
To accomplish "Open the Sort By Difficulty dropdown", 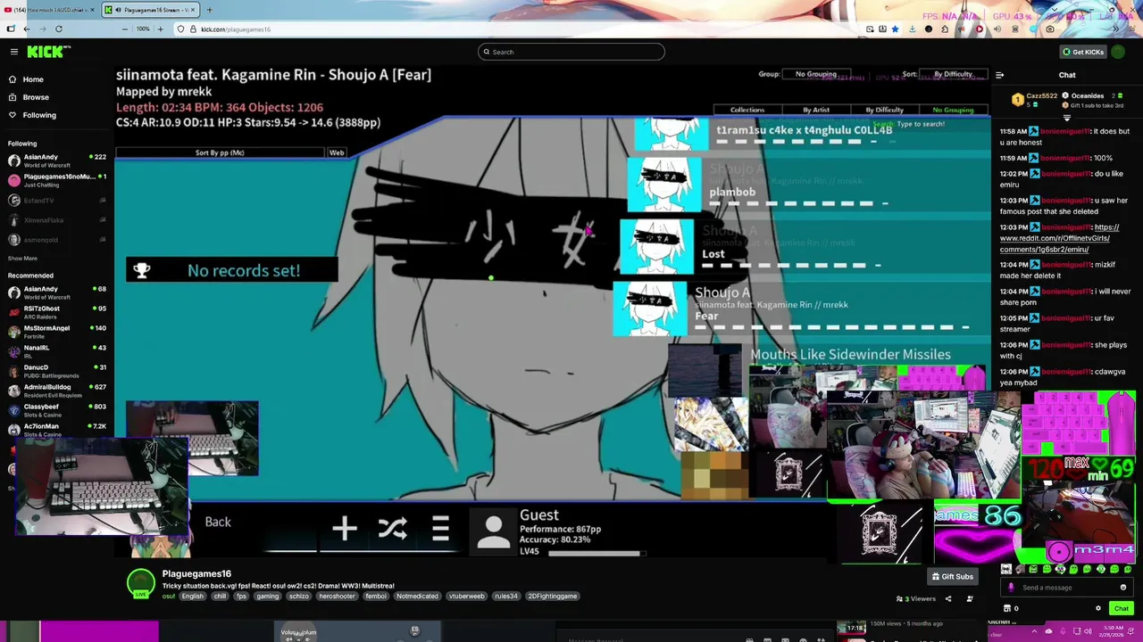I will (953, 74).
